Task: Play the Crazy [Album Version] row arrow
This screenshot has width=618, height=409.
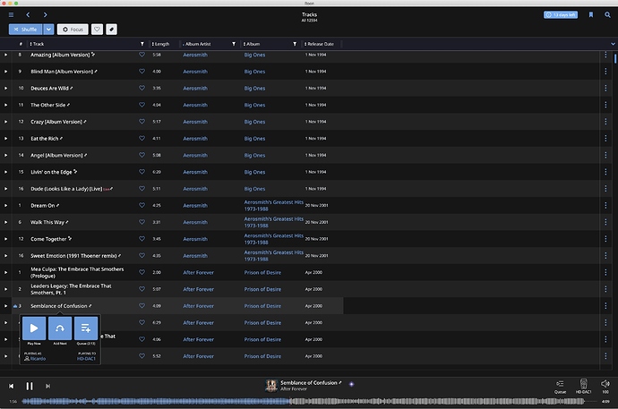Action: coord(5,122)
